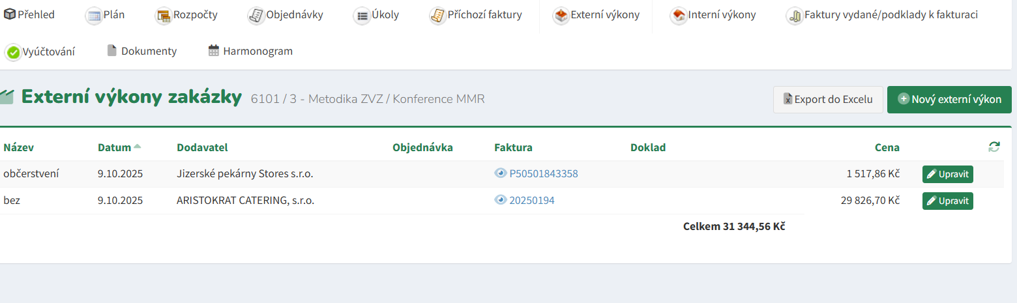Show invoice P50501843358 via eye icon

click(501, 173)
